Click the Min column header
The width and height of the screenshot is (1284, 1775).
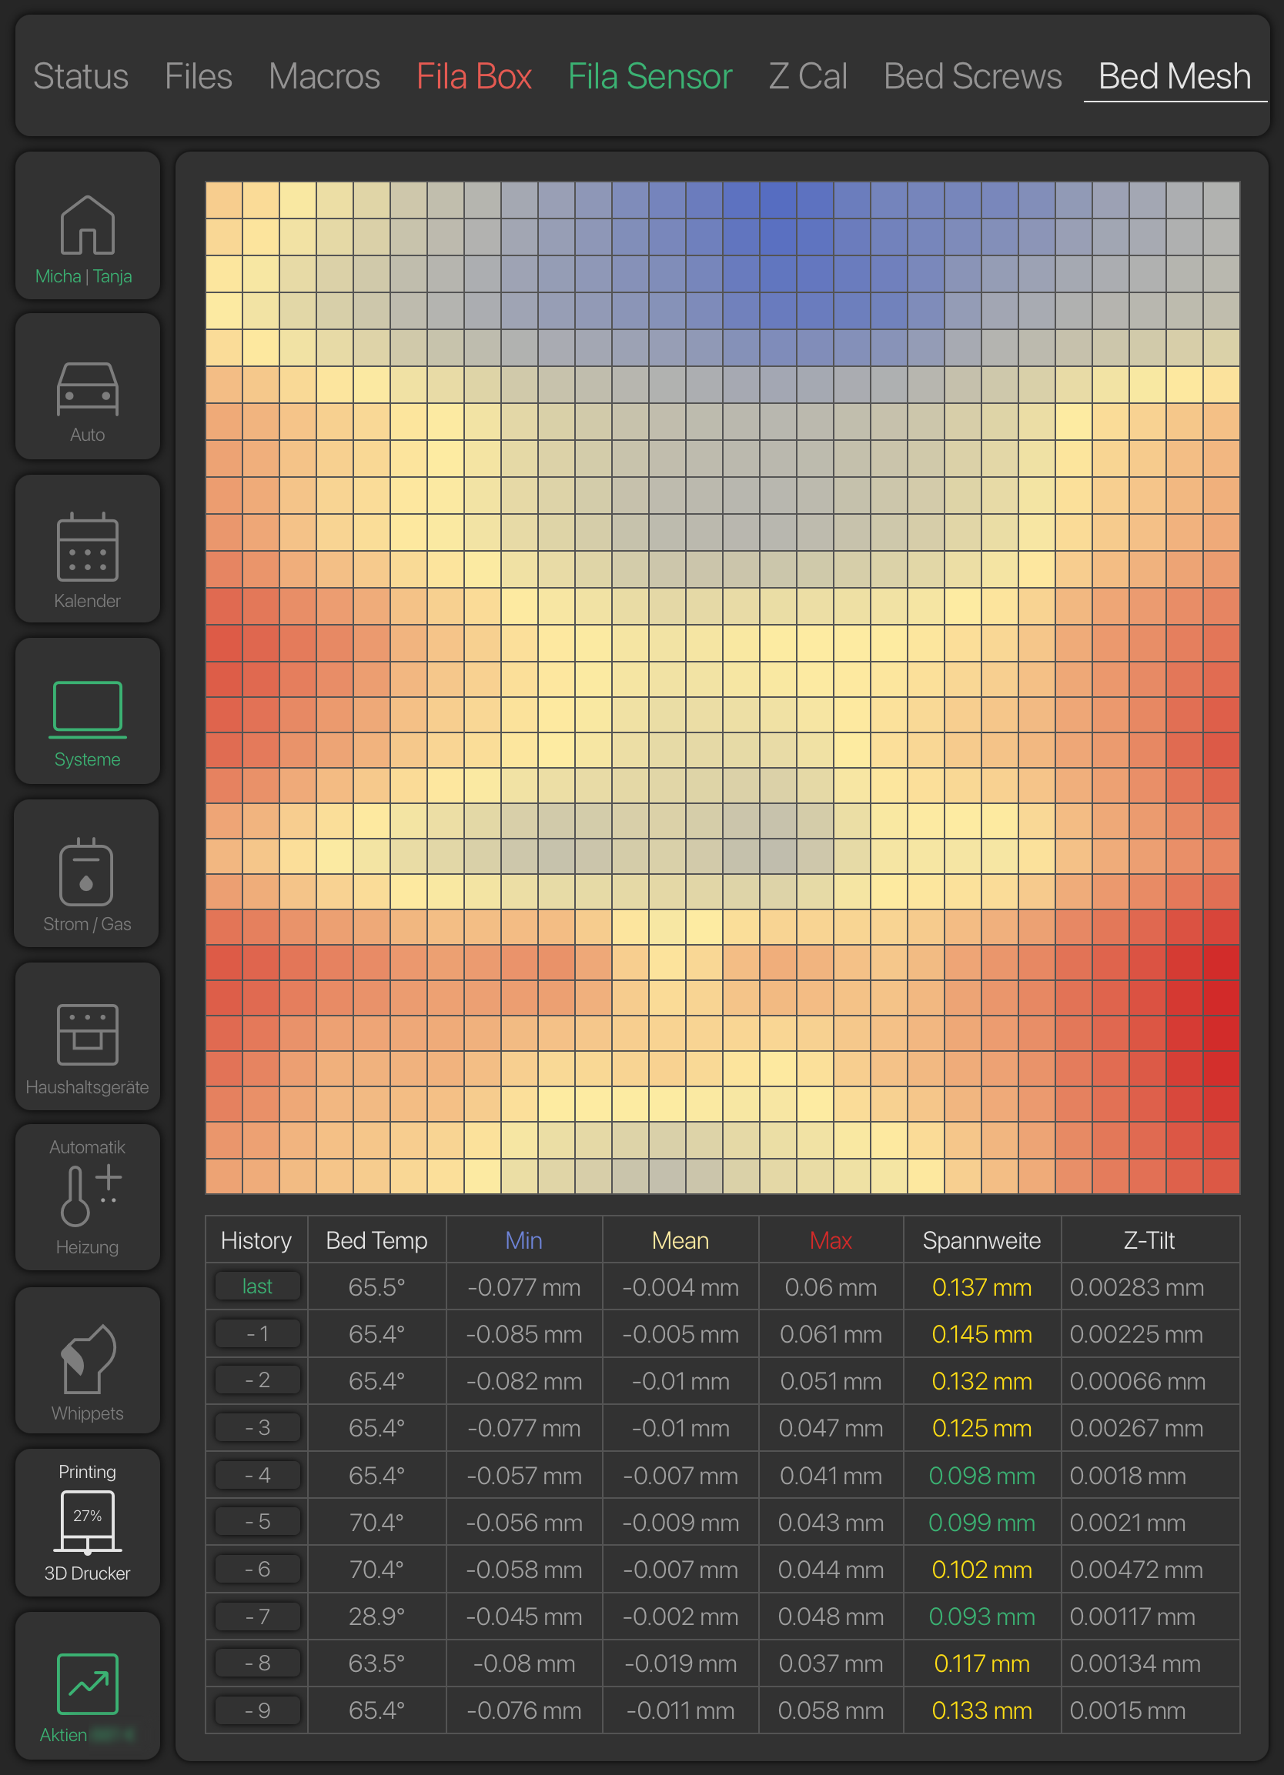pos(523,1239)
